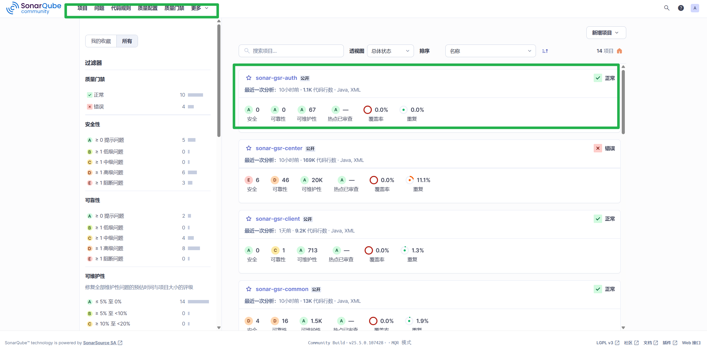
Task: Open 代码规则 in the top navigation
Action: (121, 8)
